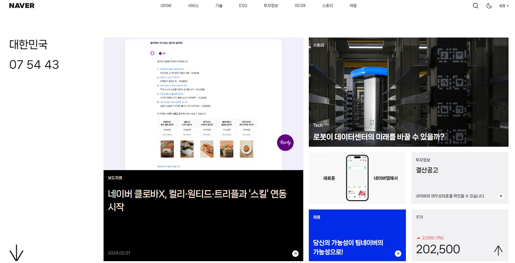Open the robot data center story
This screenshot has height=263, width=515.
[x=378, y=137]
